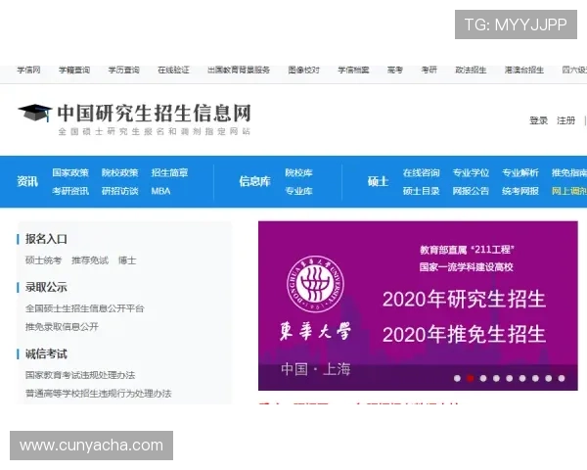Viewport: 587px width, 470px height.
Task: Open 政法招生 link
Action: coord(471,70)
